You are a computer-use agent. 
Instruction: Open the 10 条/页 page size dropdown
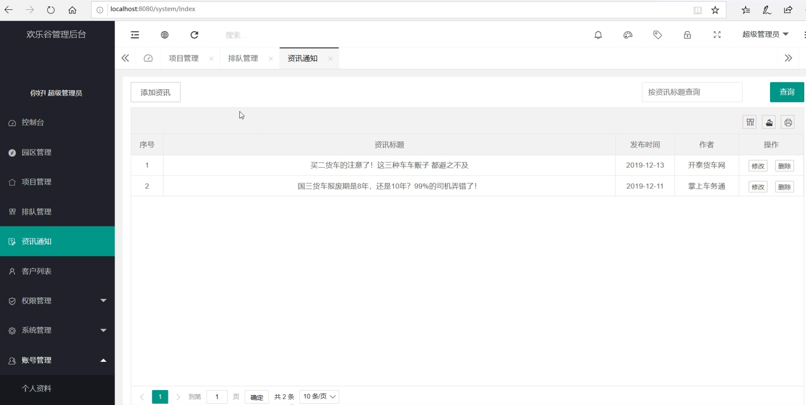click(x=319, y=397)
